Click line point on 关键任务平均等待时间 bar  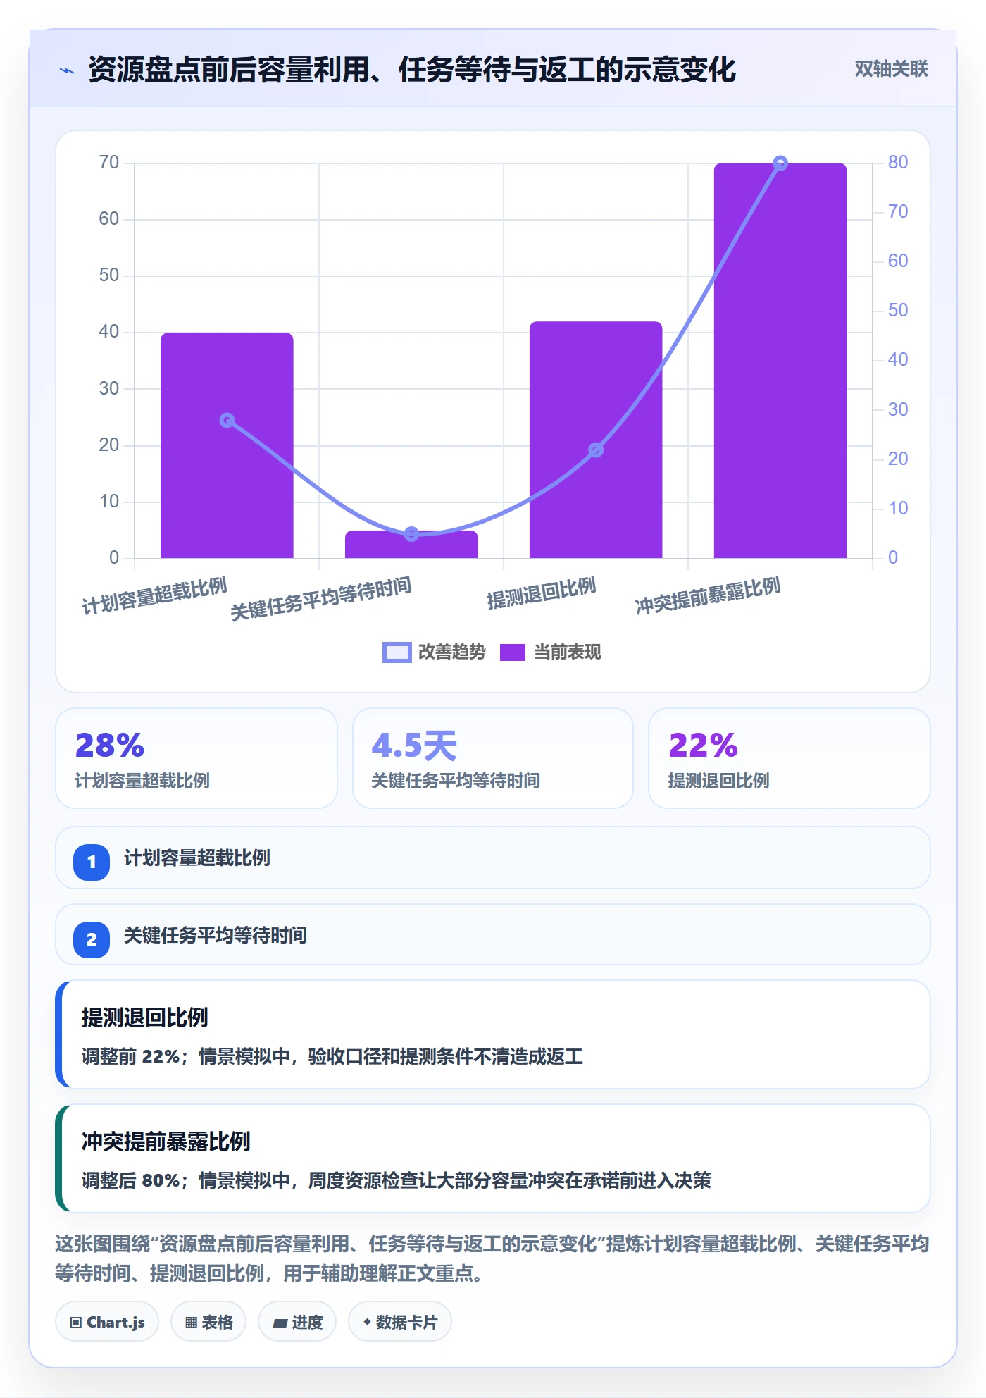click(411, 534)
